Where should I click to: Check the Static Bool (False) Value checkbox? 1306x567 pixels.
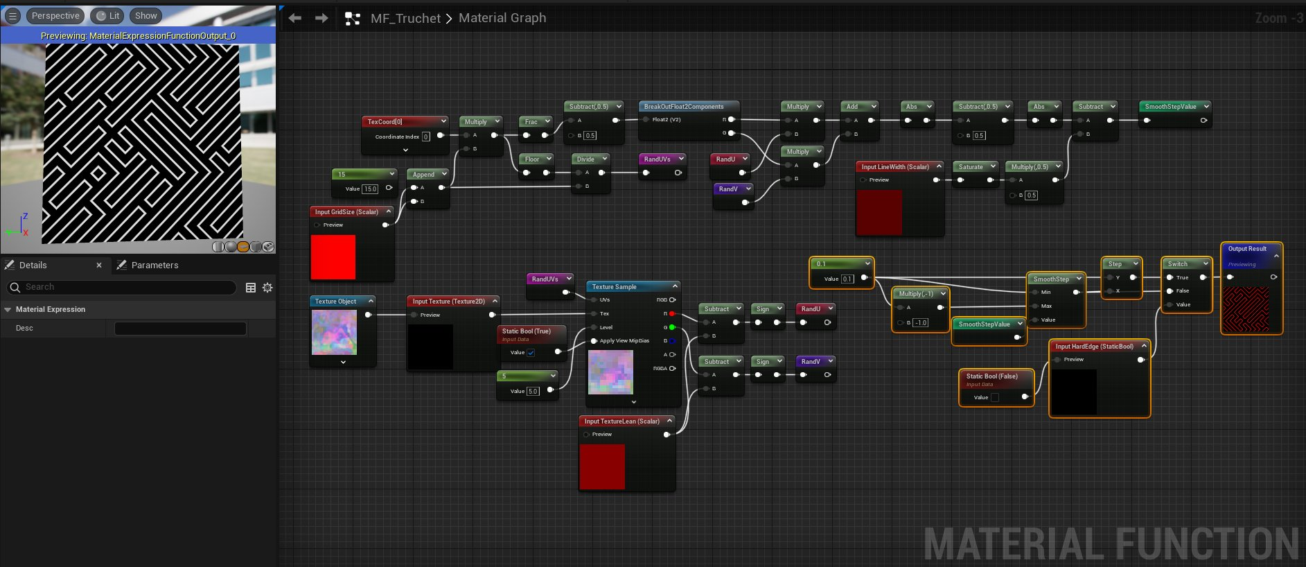coord(995,398)
